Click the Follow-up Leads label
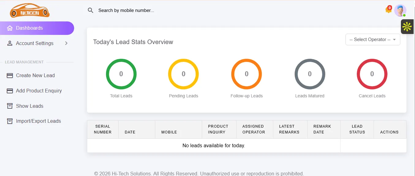415x176 pixels. 247,96
